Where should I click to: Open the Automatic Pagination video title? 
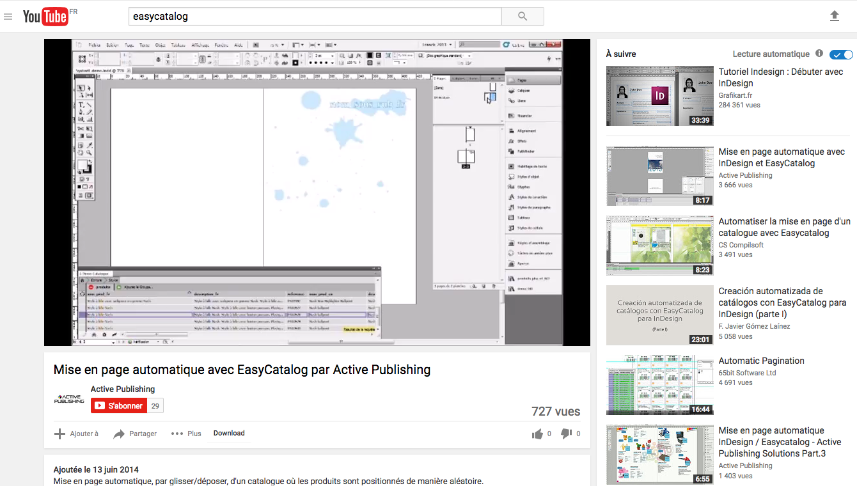(x=761, y=361)
